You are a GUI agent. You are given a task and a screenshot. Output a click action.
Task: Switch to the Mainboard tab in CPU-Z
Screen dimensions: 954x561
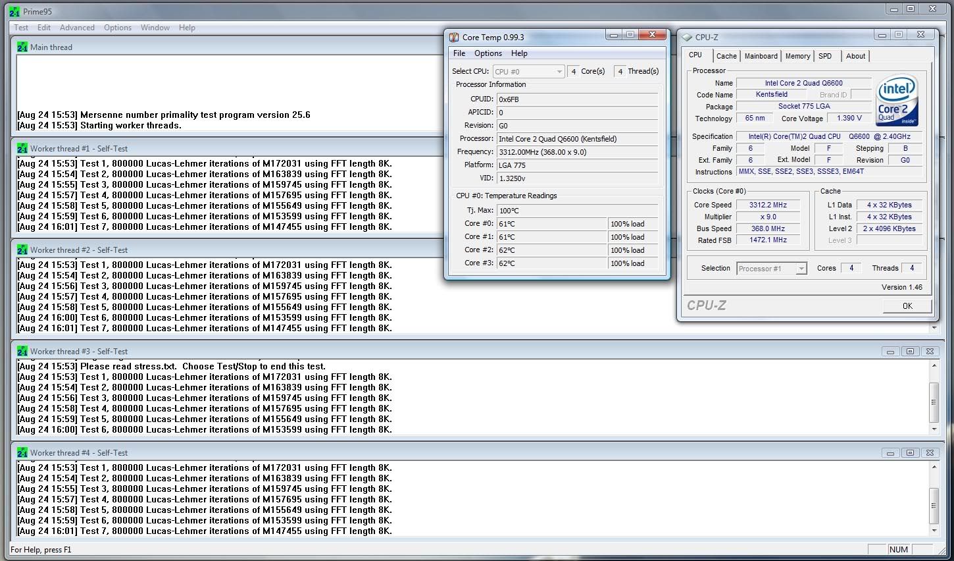point(761,56)
